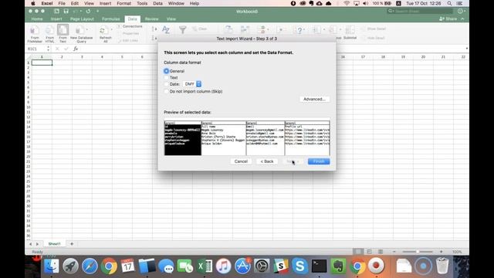The image size is (494, 278).
Task: Select the General column data format
Action: point(166,71)
